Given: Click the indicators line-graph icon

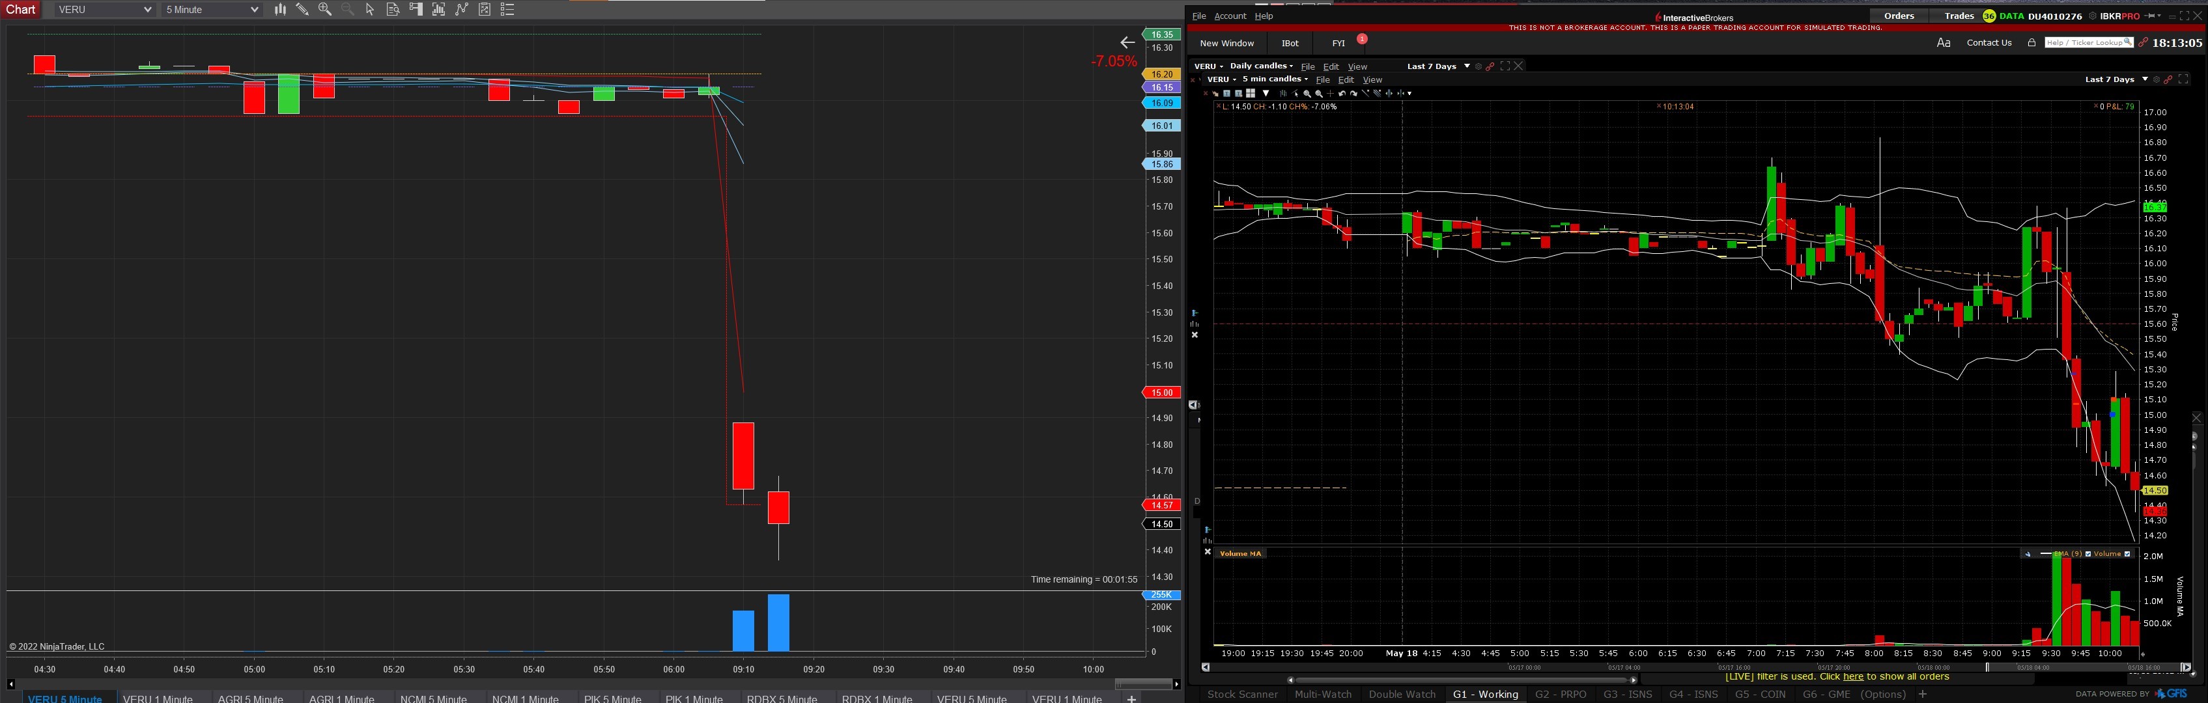Looking at the screenshot, I should pyautogui.click(x=462, y=9).
